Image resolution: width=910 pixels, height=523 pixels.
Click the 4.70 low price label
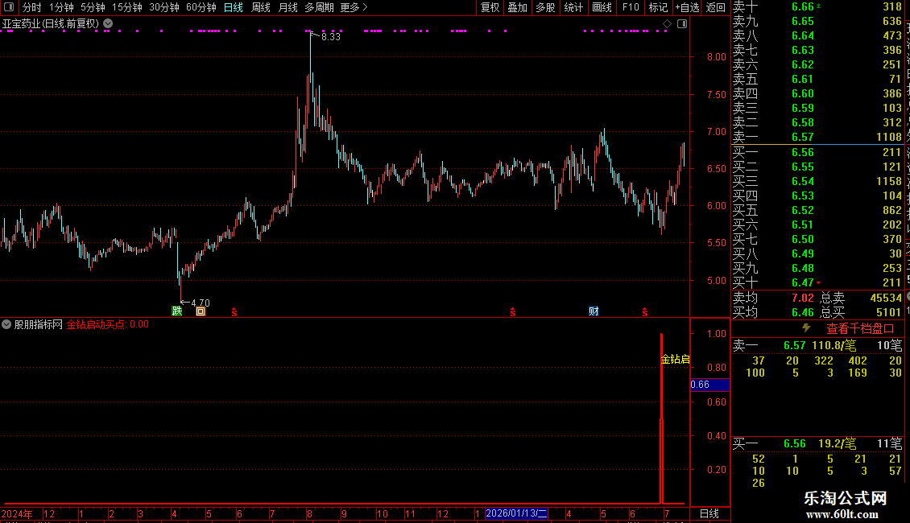(201, 303)
